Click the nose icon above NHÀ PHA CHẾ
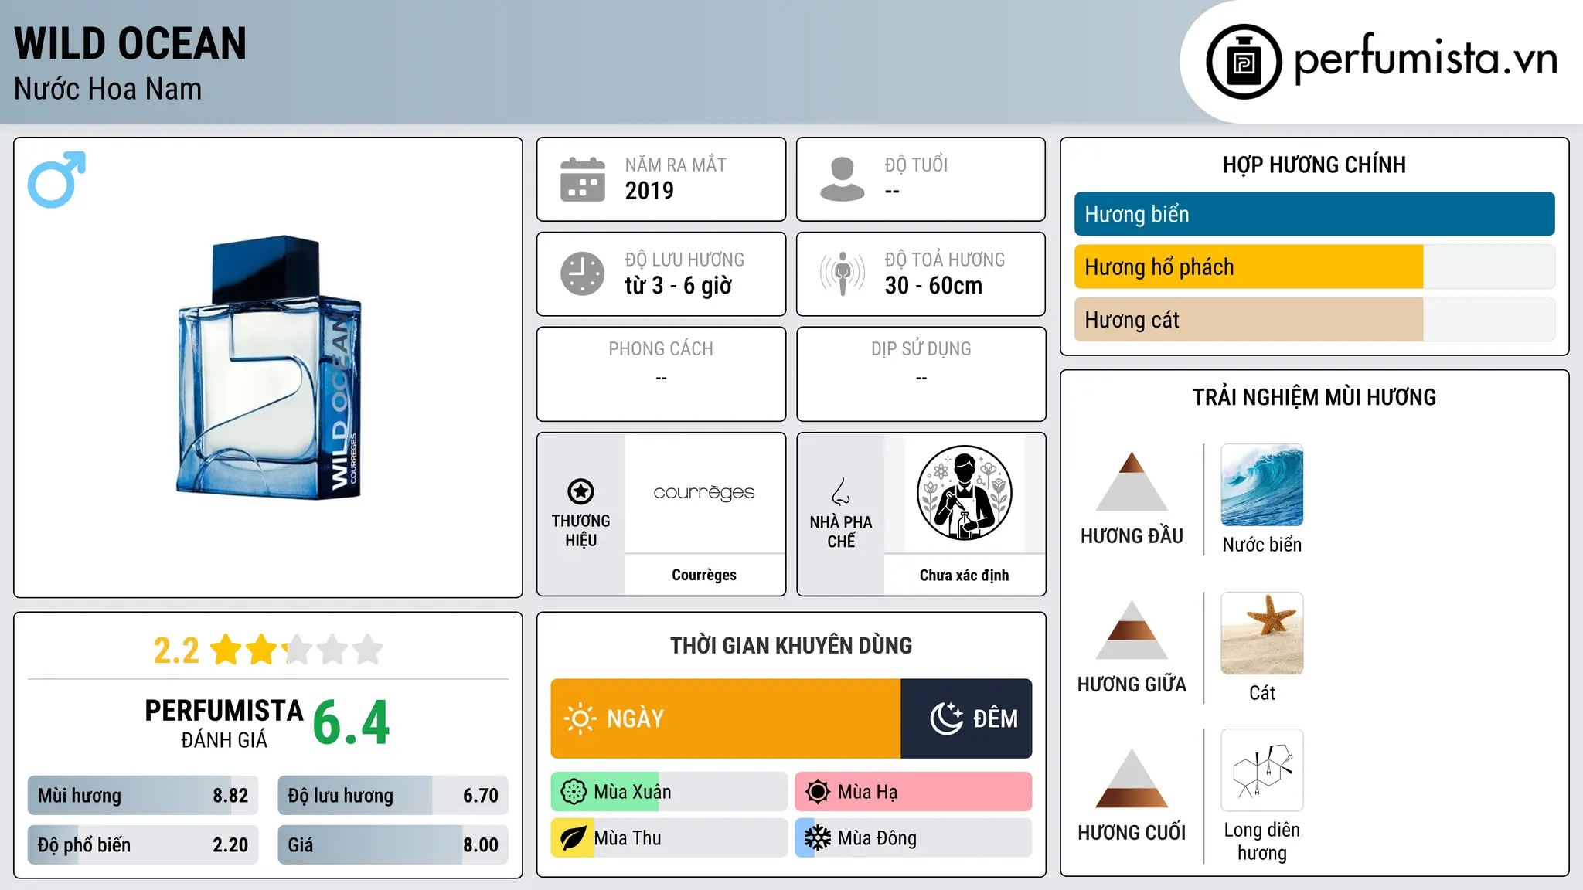 pyautogui.click(x=841, y=491)
